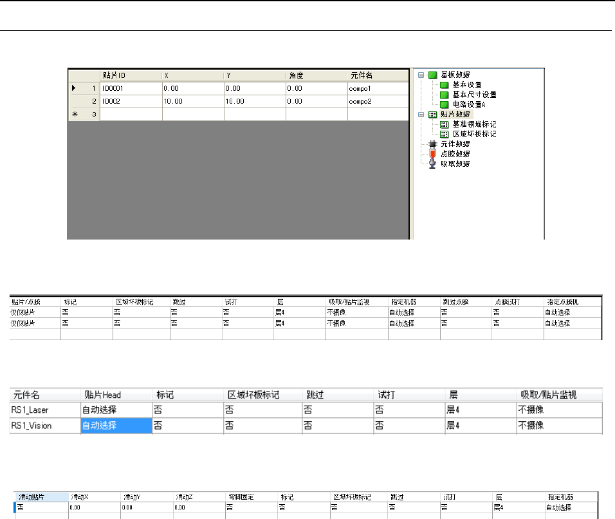The height and width of the screenshot is (519, 615).
Task: Click the 滑动贴片 column header
Action: pos(42,497)
